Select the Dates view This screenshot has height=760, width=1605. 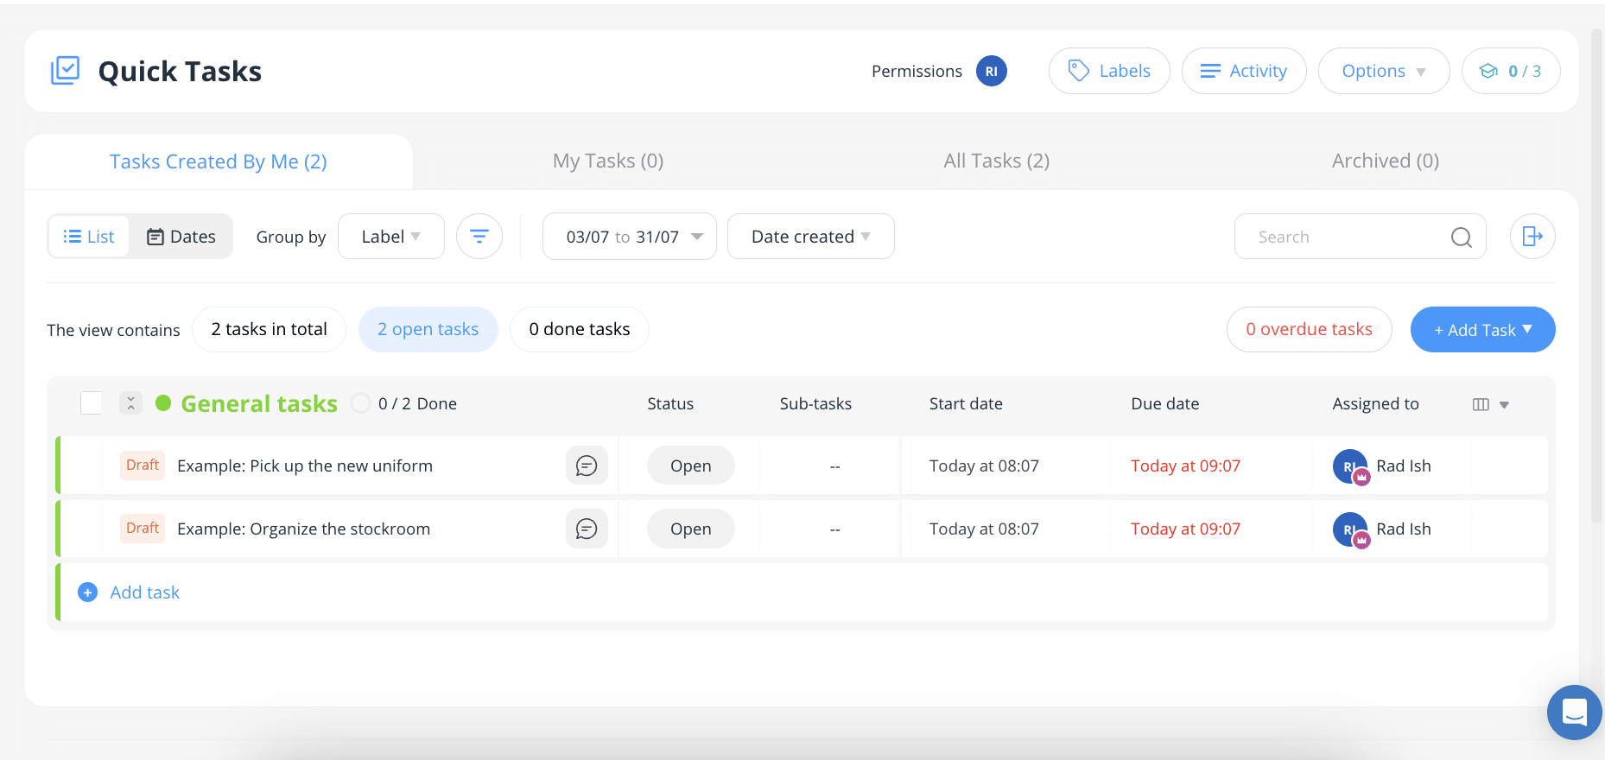pos(181,237)
